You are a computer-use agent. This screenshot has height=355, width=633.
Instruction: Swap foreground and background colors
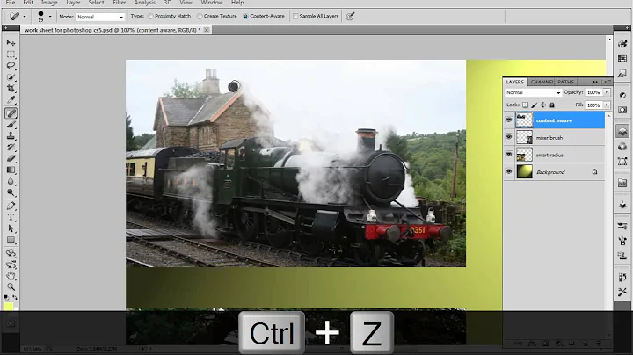pos(15,297)
